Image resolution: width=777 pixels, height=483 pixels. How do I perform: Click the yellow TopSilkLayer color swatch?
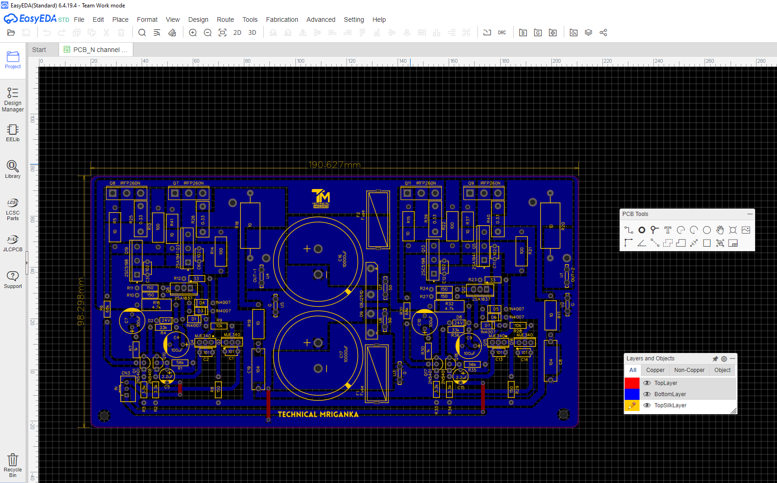pyautogui.click(x=632, y=405)
